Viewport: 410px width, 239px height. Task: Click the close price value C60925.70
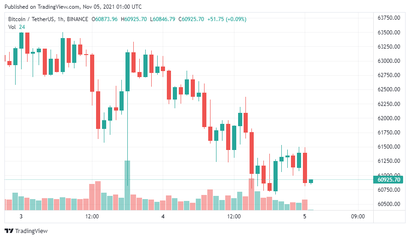(x=191, y=19)
